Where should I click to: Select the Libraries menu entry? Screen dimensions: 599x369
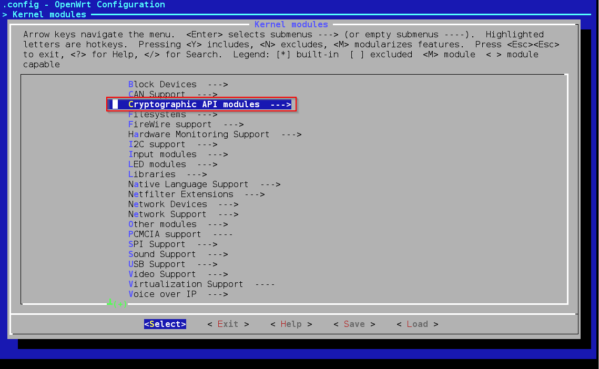tap(167, 175)
